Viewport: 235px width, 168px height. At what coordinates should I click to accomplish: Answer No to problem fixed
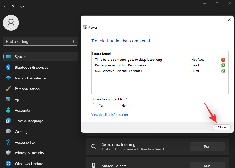123,106
